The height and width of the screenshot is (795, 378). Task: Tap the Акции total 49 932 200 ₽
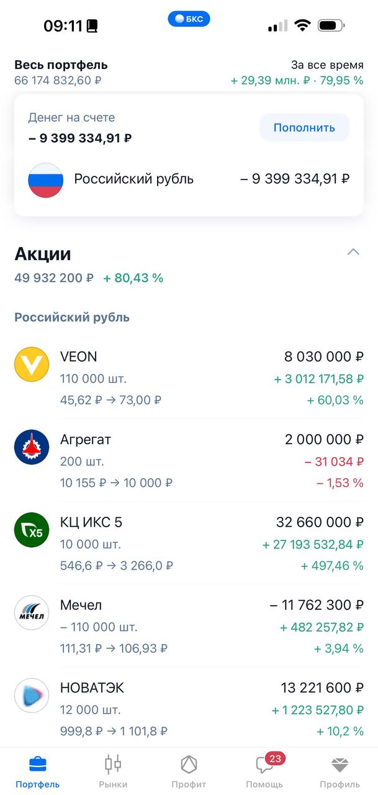click(x=54, y=278)
